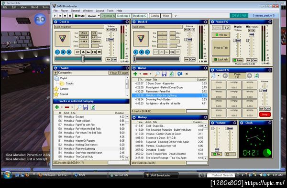Click the main toolbar play button
287x188 pixels.
point(55,16)
